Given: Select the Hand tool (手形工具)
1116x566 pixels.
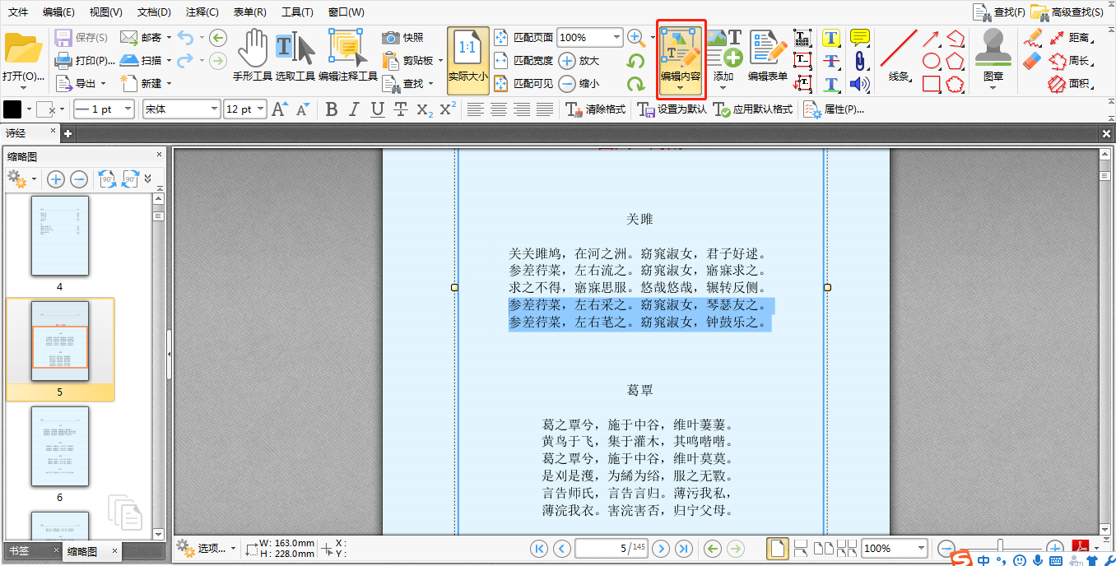Looking at the screenshot, I should tap(253, 56).
